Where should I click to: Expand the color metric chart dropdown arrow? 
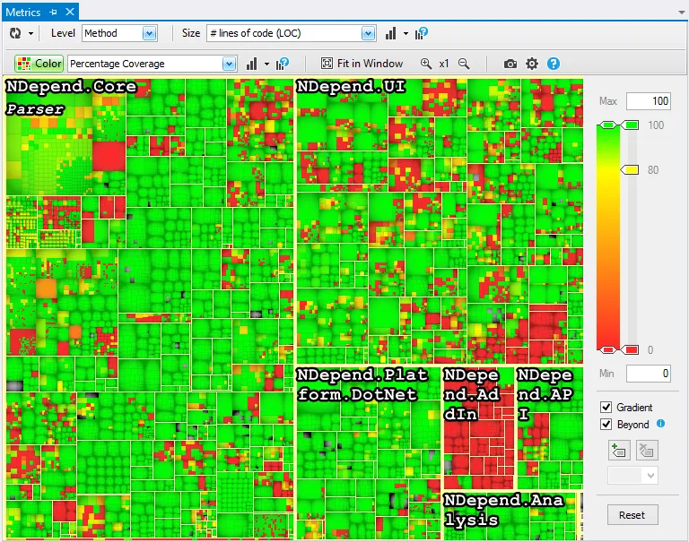[266, 65]
